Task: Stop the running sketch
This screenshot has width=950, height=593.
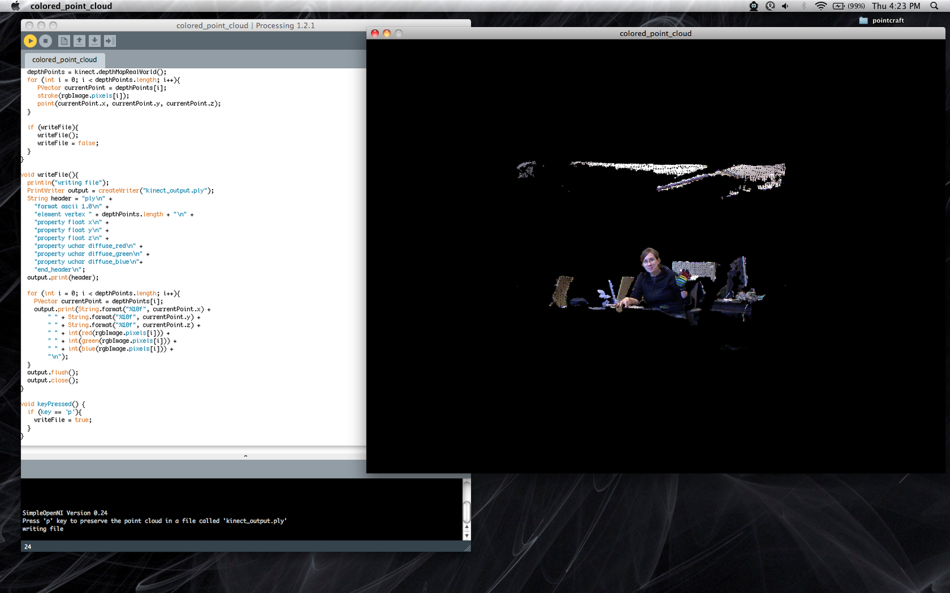Action: pos(45,41)
